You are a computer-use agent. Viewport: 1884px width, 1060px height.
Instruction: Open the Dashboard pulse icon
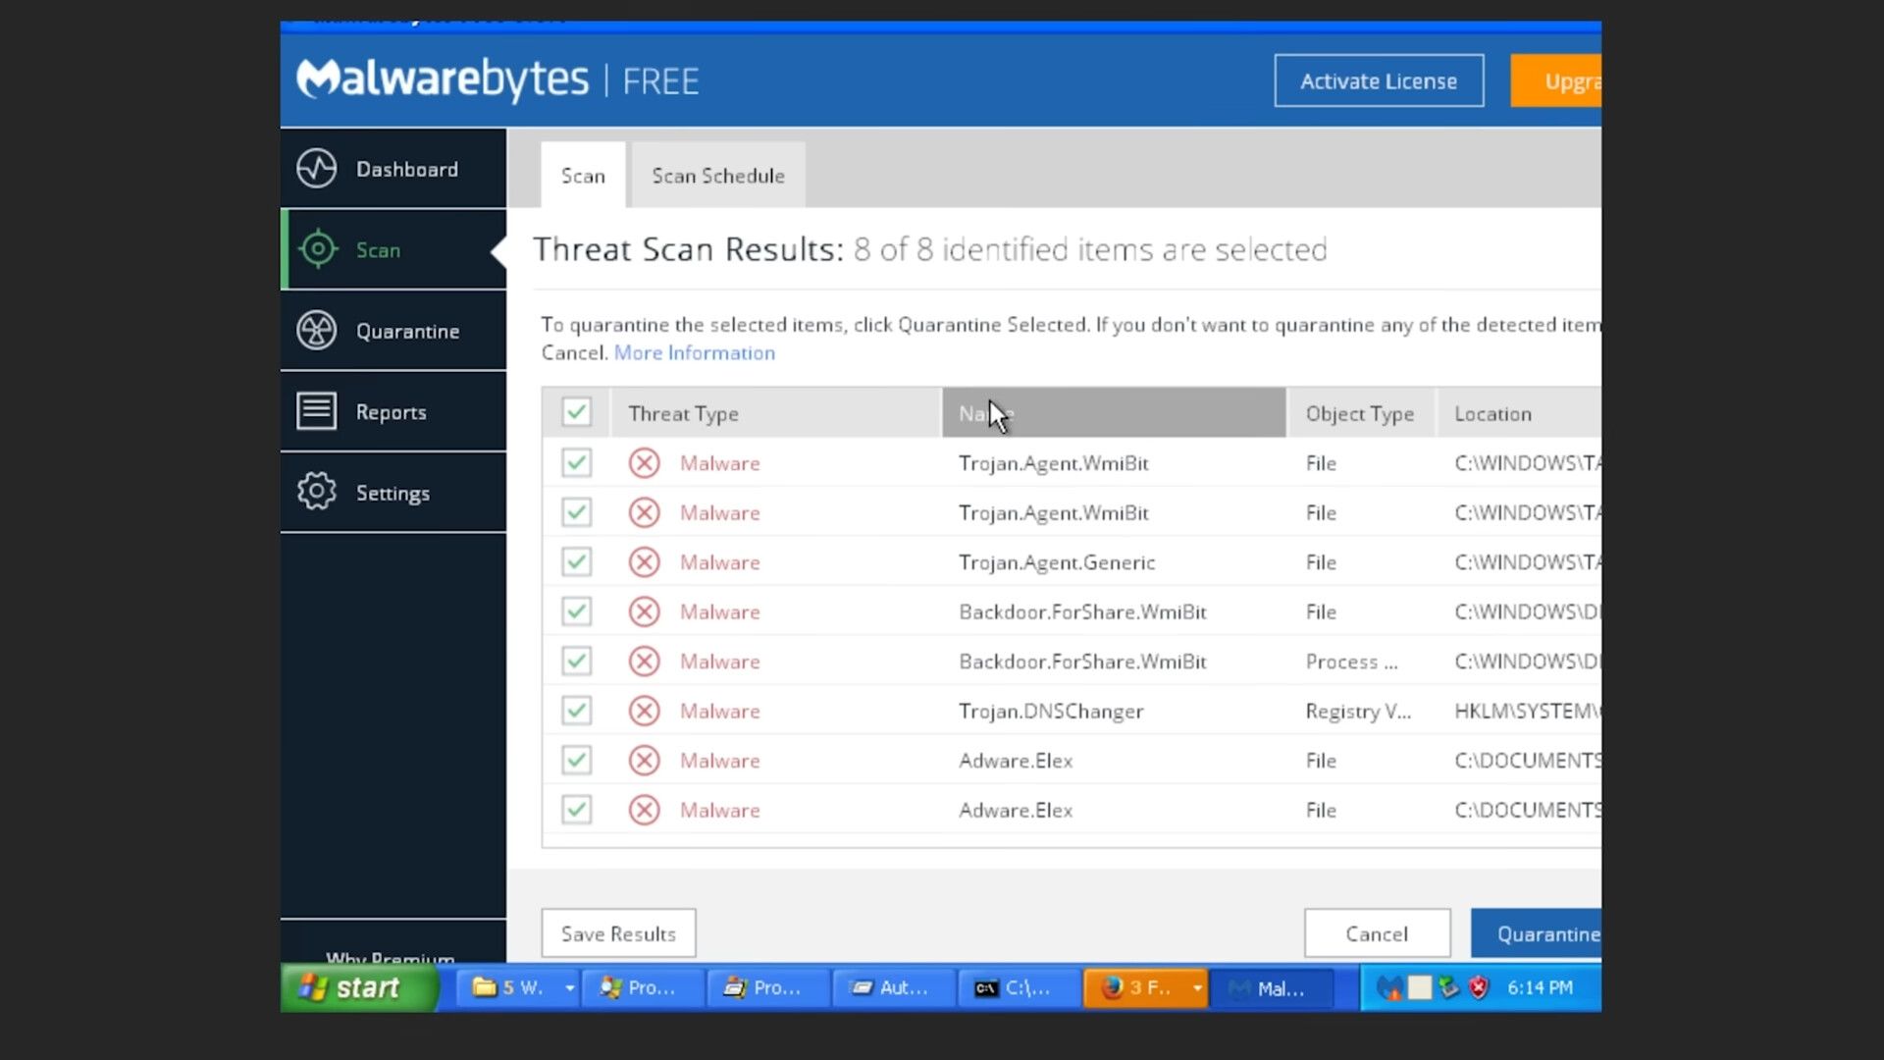[x=317, y=169]
